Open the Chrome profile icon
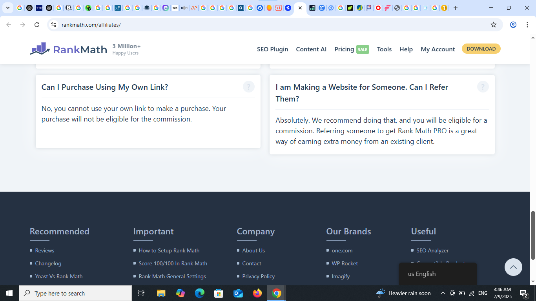The width and height of the screenshot is (536, 301). point(513,25)
